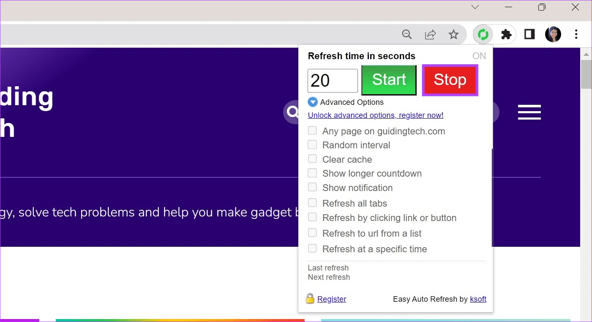Open the site hamburger menu
Screen dimensions: 592x322
point(529,112)
